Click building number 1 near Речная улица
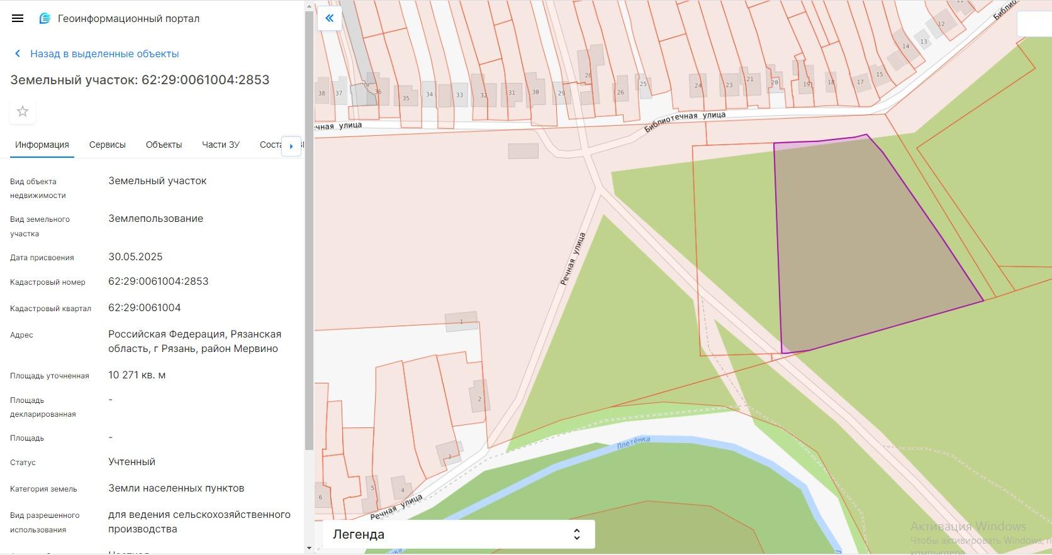This screenshot has height=555, width=1052. pos(461,321)
